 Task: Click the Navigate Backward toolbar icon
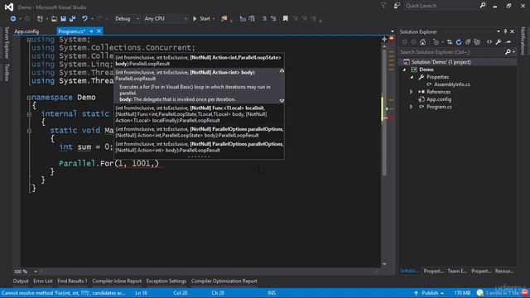pyautogui.click(x=13, y=19)
